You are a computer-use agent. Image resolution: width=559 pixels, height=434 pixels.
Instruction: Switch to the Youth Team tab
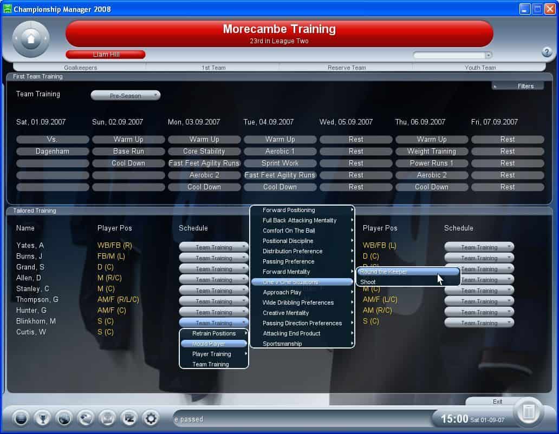click(x=480, y=68)
